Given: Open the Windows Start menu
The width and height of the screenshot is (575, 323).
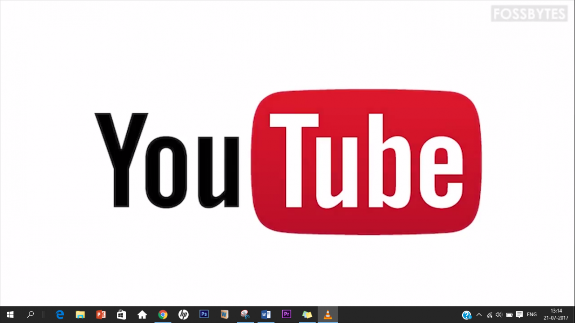Looking at the screenshot, I should tap(10, 314).
